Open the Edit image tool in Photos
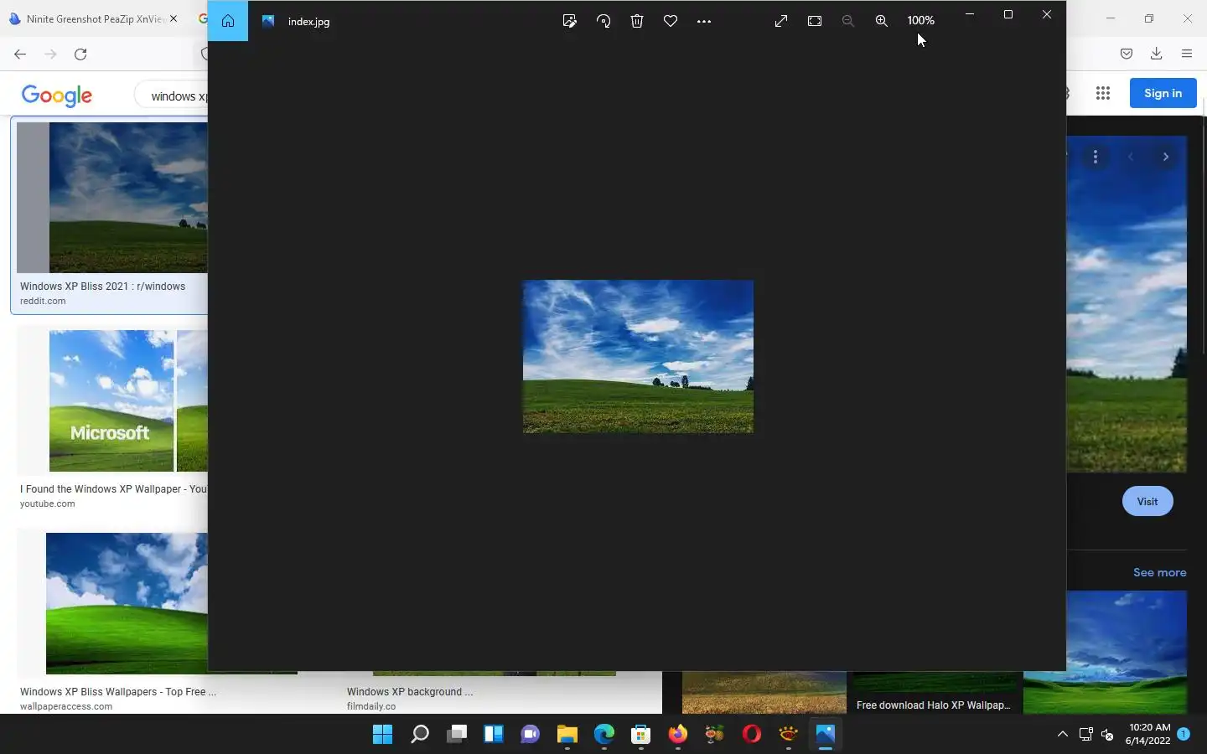Viewport: 1207px width, 754px height. (x=570, y=21)
